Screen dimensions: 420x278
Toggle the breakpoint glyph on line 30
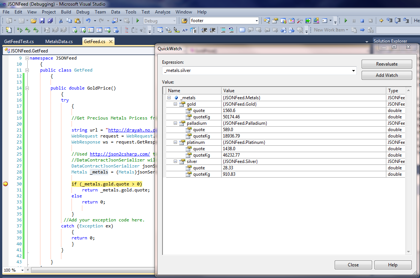pyautogui.click(x=5, y=184)
